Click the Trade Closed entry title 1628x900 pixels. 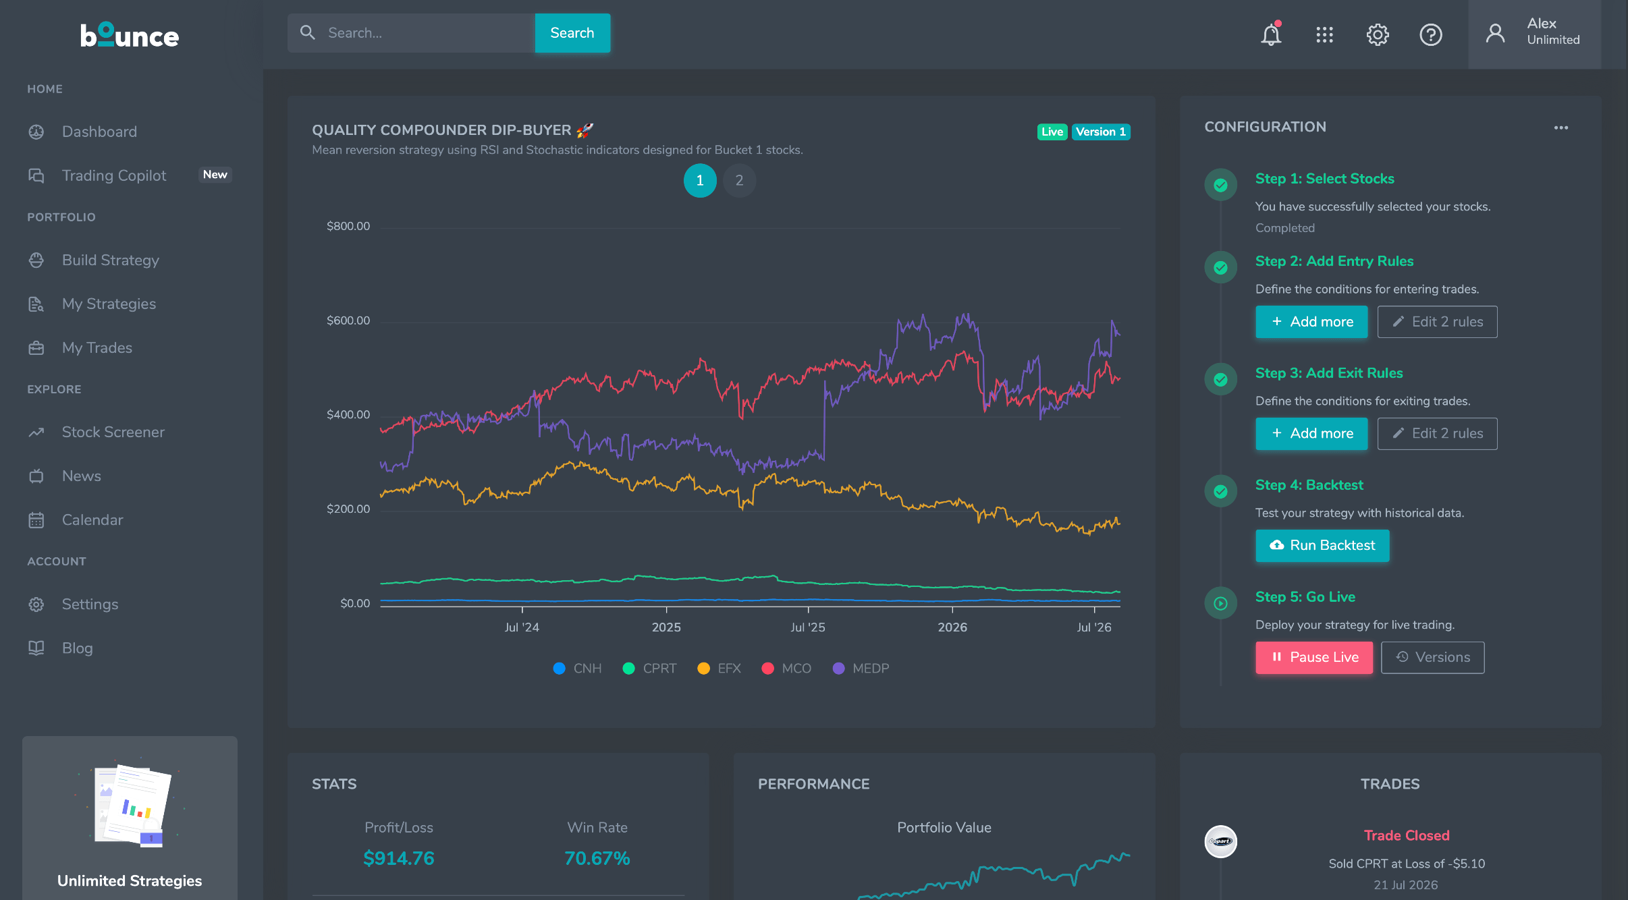tap(1407, 836)
